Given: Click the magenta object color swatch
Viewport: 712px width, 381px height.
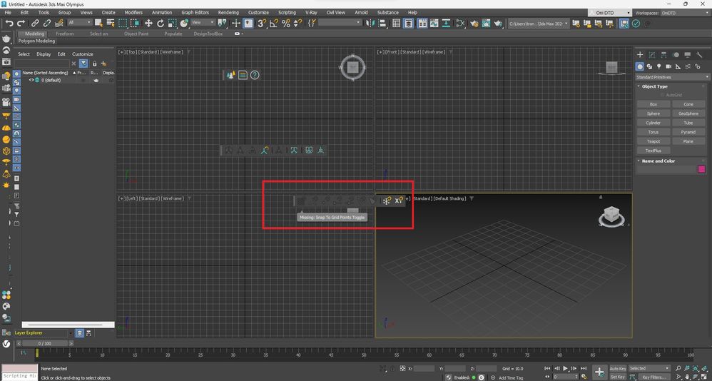Looking at the screenshot, I should (701, 169).
